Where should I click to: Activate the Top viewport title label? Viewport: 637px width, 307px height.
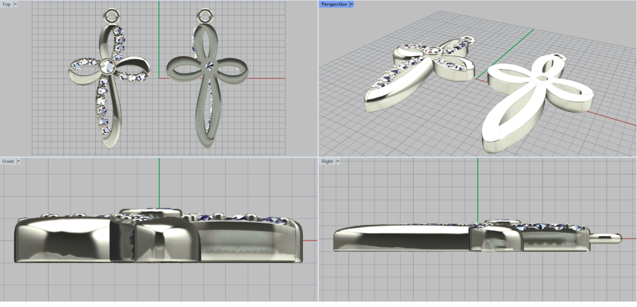click(6, 4)
